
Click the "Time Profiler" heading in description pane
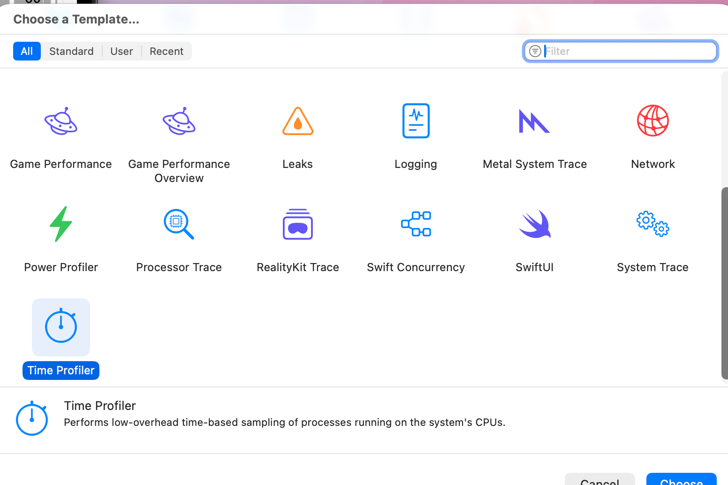[x=100, y=406]
